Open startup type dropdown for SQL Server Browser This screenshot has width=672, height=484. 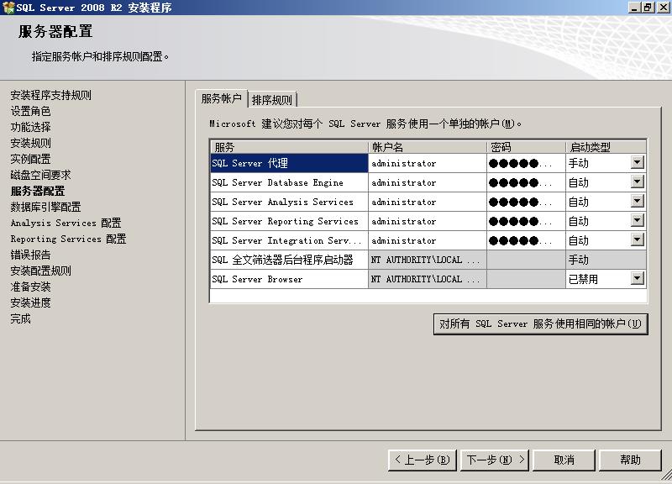click(x=638, y=279)
